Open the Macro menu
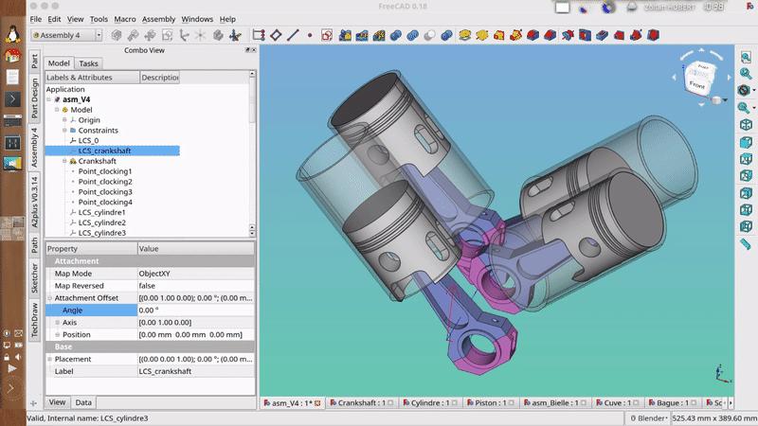Viewport: 758px width, 426px height. (125, 19)
